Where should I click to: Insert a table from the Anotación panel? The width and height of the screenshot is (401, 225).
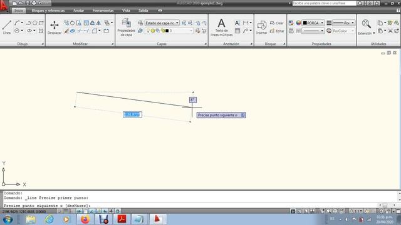237,31
